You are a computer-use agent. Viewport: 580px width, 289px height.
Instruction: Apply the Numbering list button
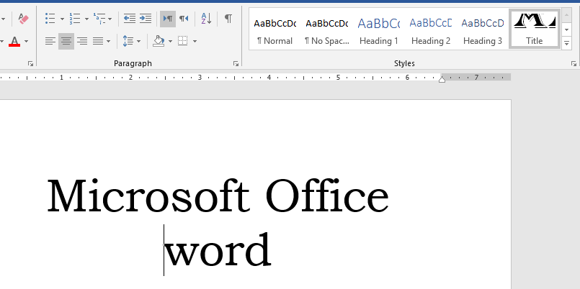coord(75,19)
